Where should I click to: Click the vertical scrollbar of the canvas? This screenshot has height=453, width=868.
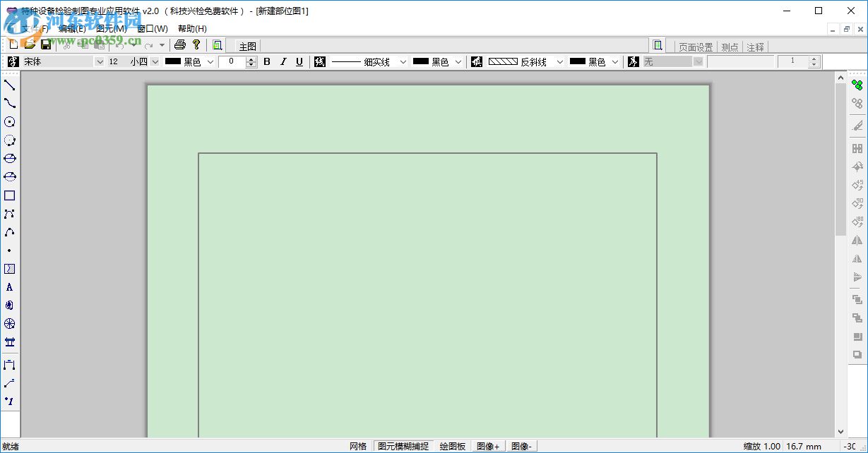point(840,254)
